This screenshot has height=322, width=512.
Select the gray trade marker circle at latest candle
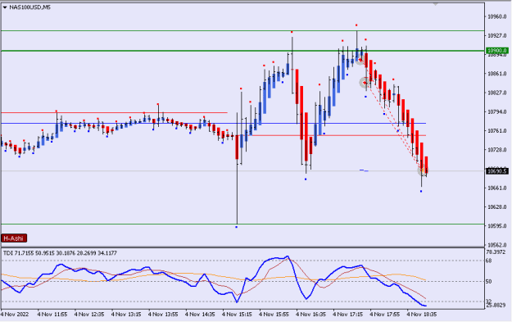pyautogui.click(x=423, y=170)
